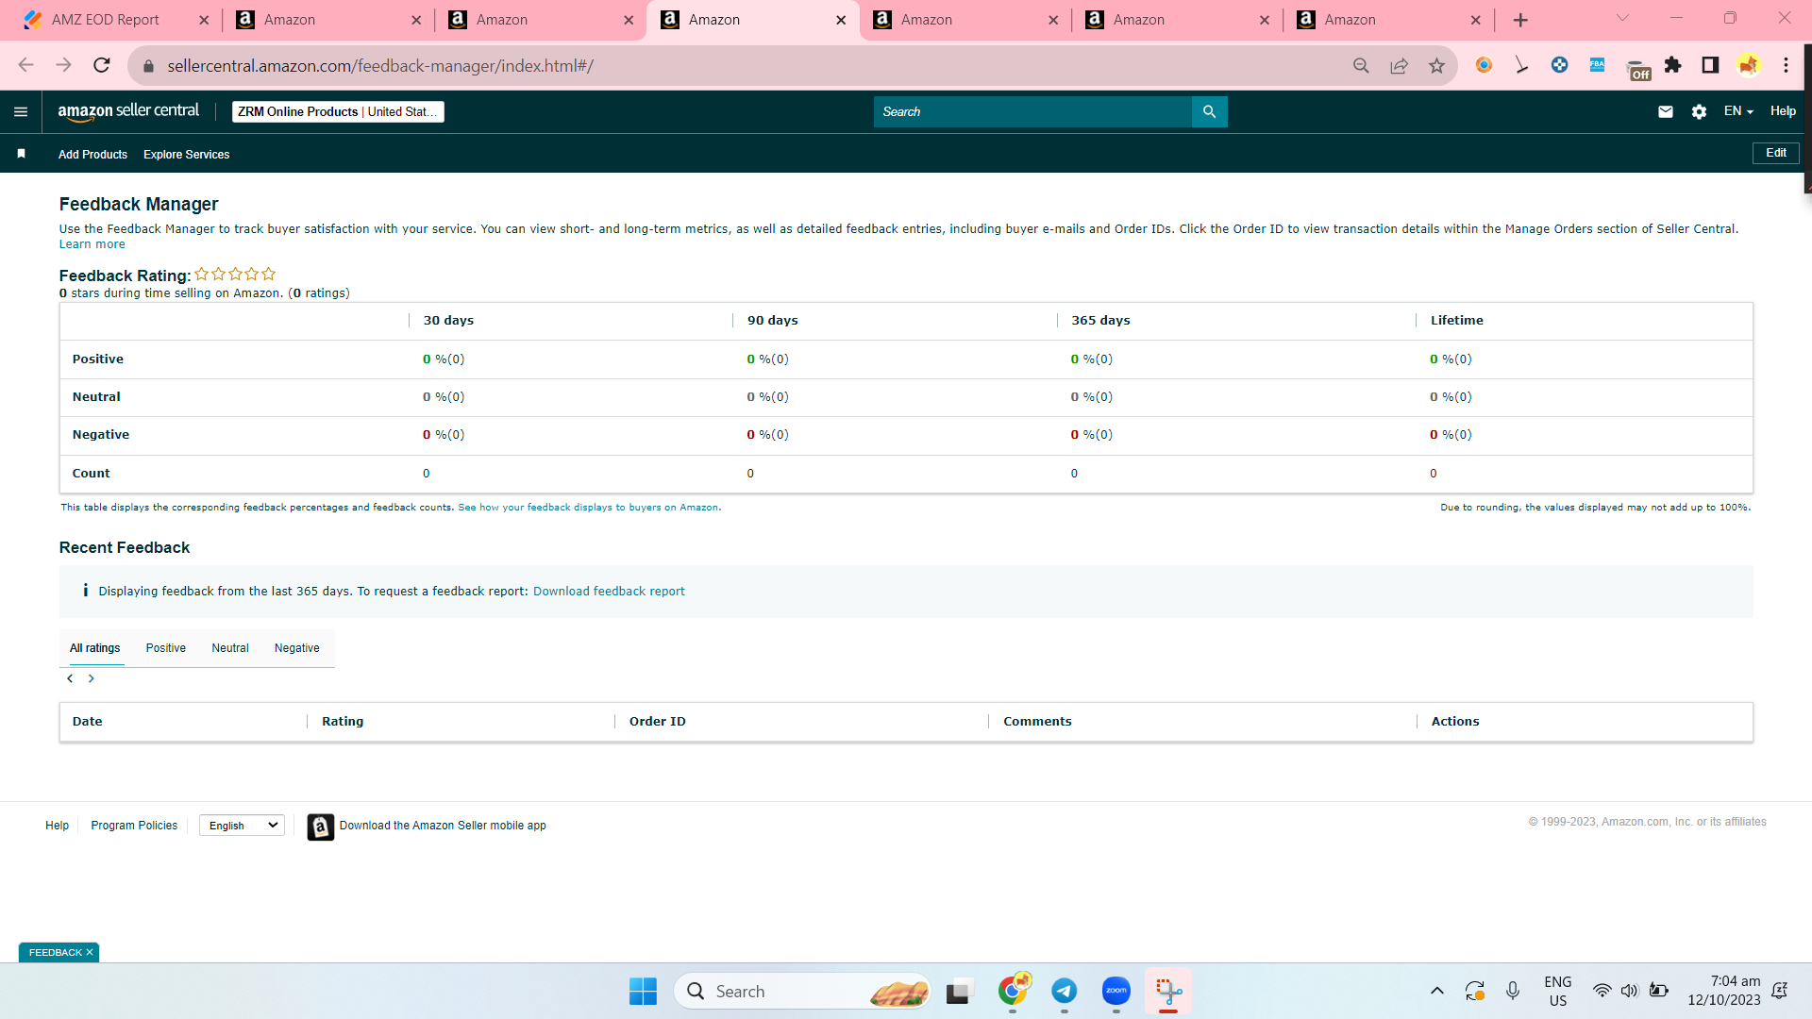The width and height of the screenshot is (1812, 1019).
Task: Expand the tab search chevron
Action: click(x=1622, y=18)
